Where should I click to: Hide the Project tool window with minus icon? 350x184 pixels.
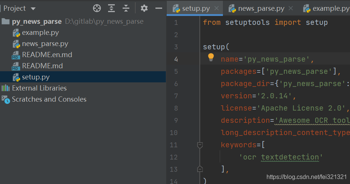click(x=159, y=9)
